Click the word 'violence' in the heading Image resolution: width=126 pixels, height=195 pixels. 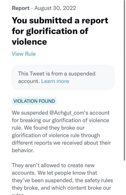(30, 42)
